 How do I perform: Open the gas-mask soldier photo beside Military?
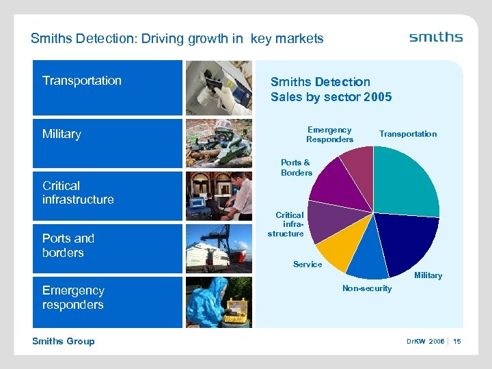219,143
